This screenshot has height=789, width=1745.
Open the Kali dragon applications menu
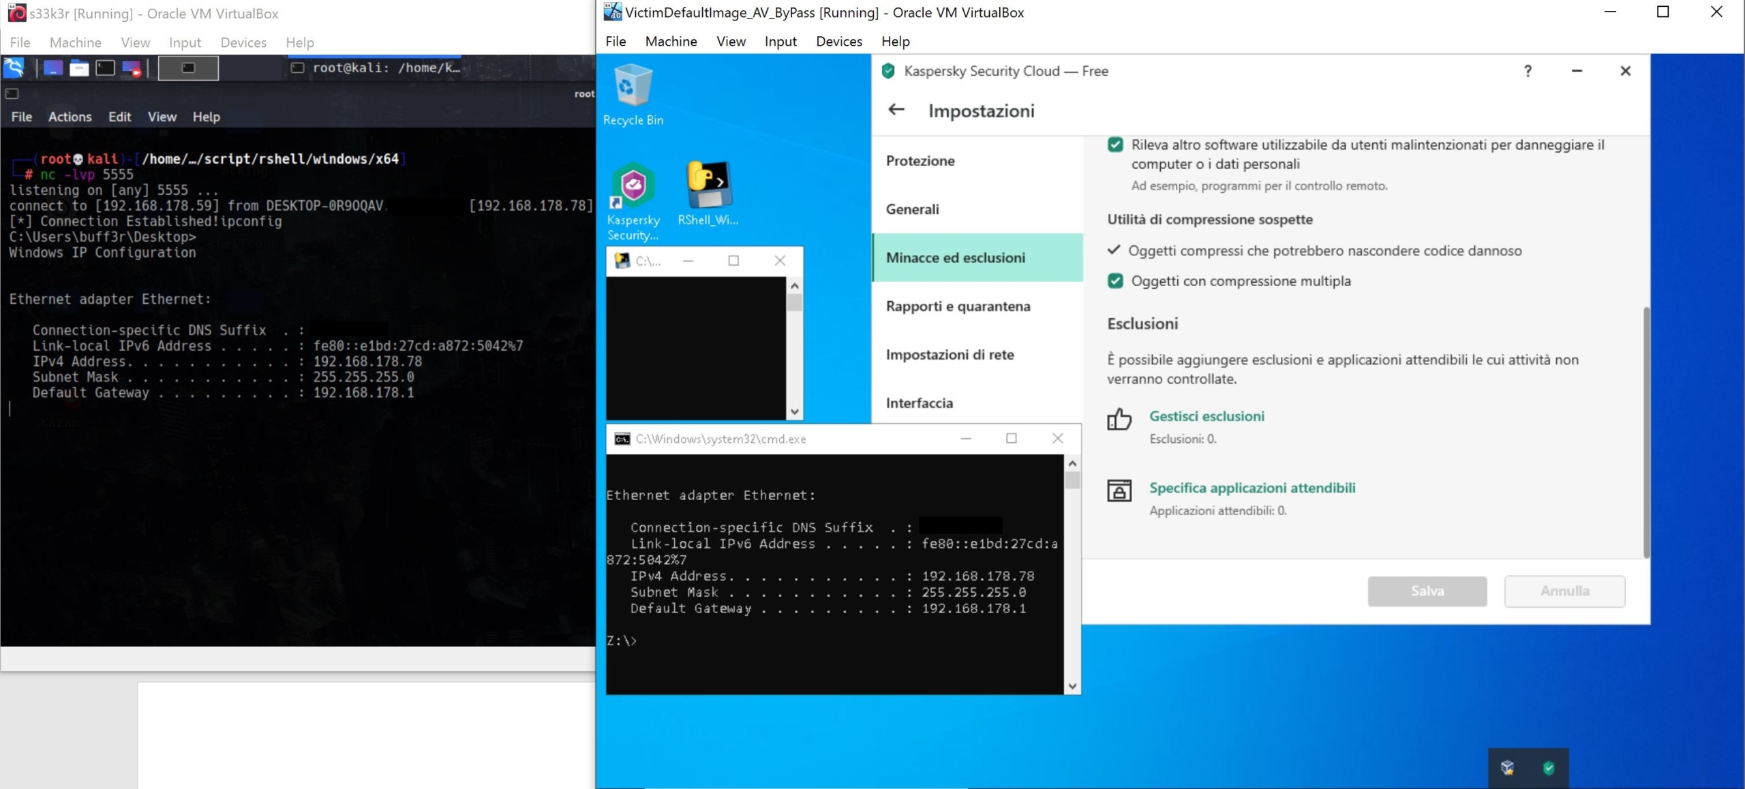pyautogui.click(x=14, y=67)
